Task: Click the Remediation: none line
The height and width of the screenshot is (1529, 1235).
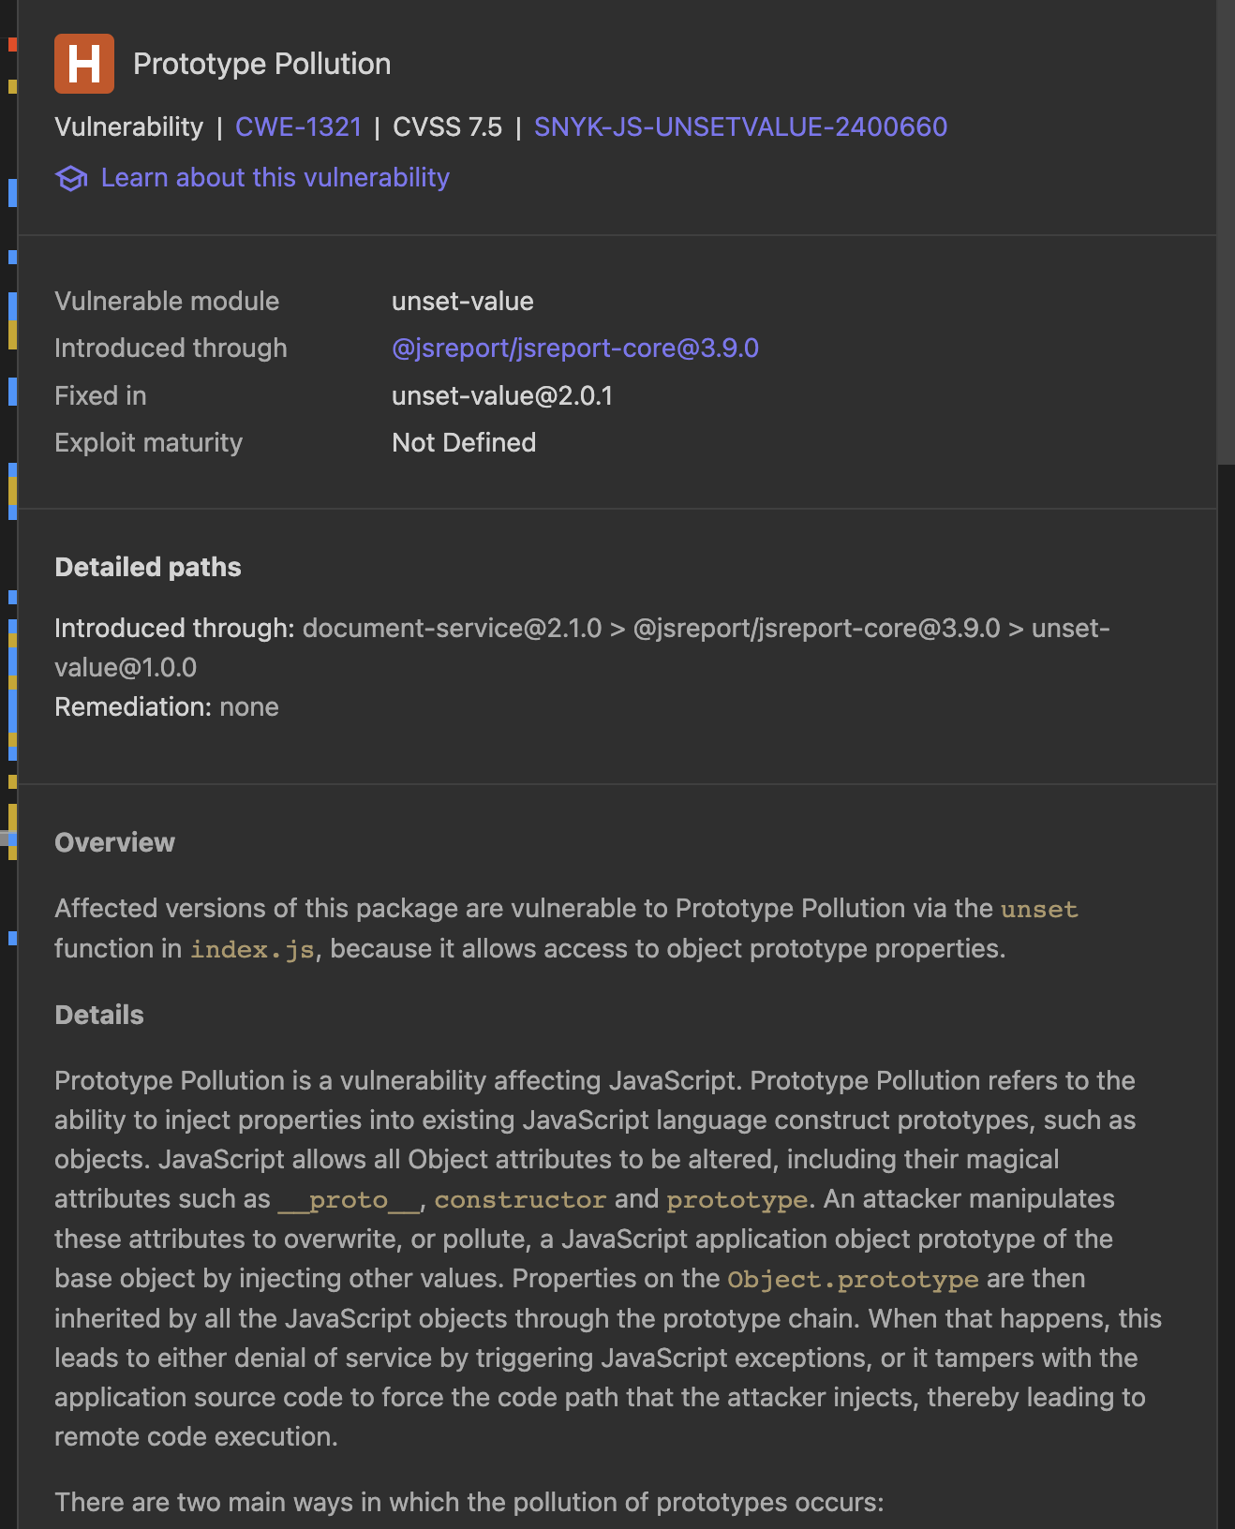Action: (x=167, y=706)
